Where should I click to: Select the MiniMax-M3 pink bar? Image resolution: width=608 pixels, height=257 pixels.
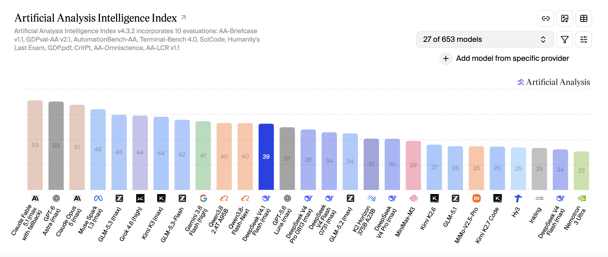(413, 165)
